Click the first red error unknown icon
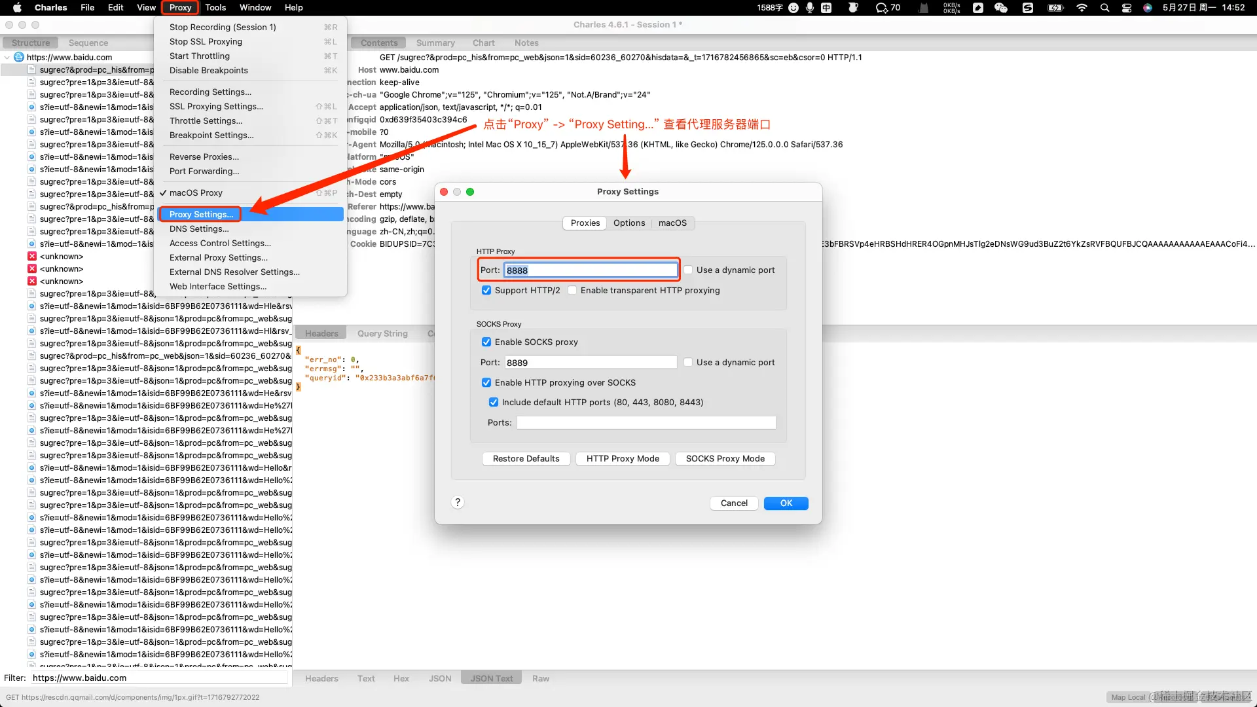Screen dimensions: 1257x707 tap(31, 257)
